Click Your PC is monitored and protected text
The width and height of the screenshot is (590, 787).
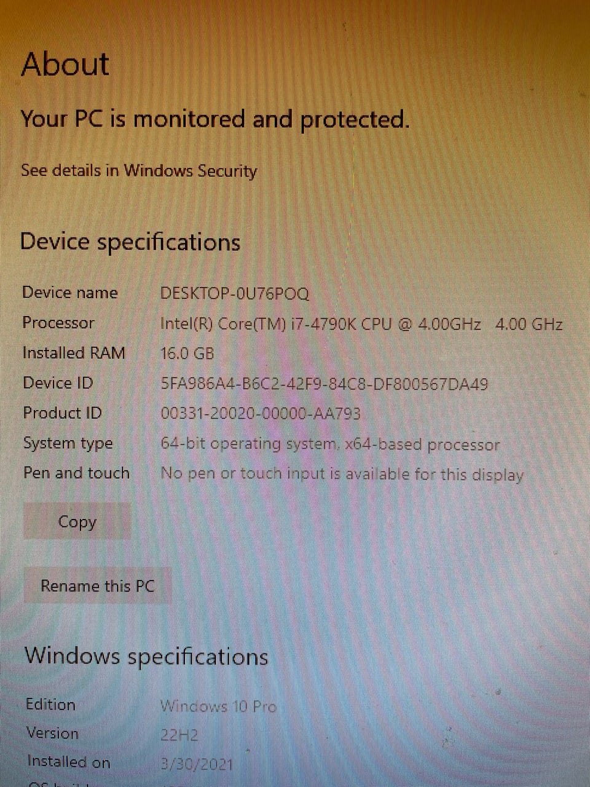(214, 119)
